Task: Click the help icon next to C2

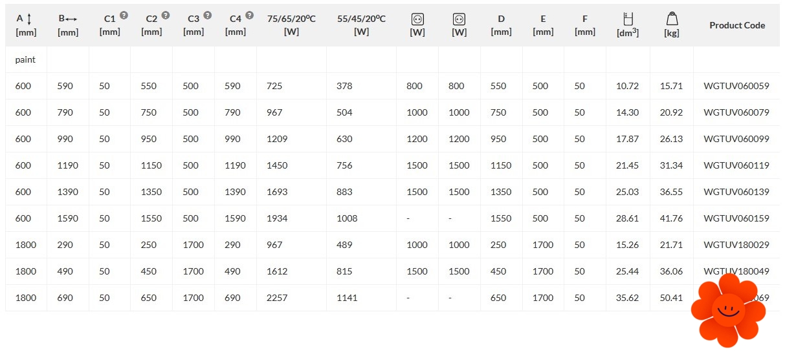Action: 166,15
